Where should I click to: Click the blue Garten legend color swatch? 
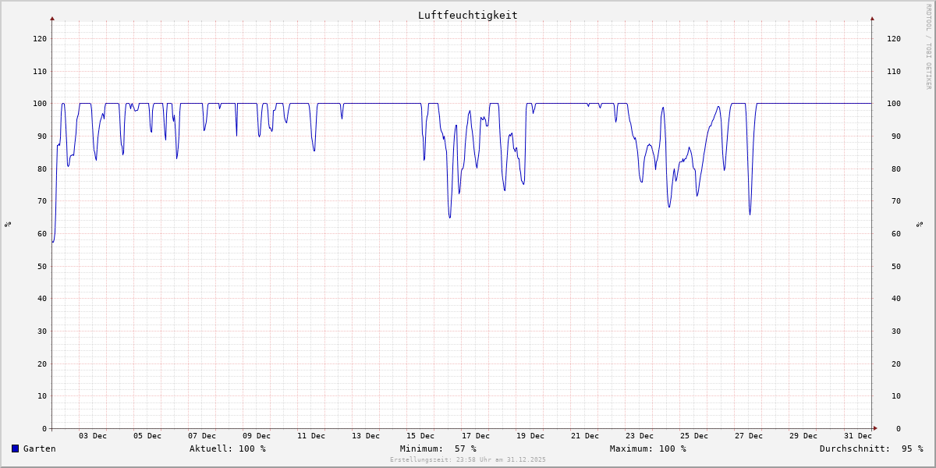point(15,448)
